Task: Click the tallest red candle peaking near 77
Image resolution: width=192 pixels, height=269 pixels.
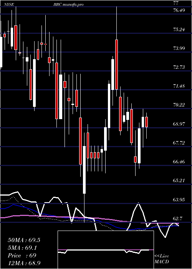Action: [x=117, y=64]
